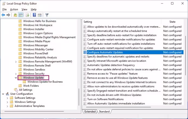Open the File menu
Screen dimensions: 188x119
(4, 9)
